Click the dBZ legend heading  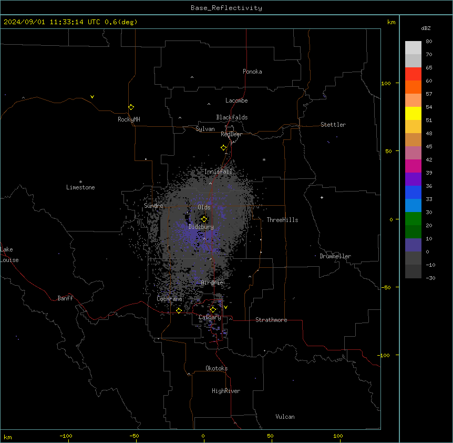tap(426, 28)
